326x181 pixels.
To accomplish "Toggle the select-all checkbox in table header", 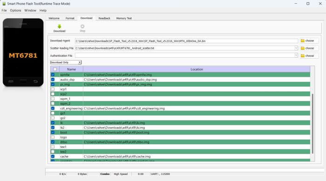I will [x=55, y=69].
